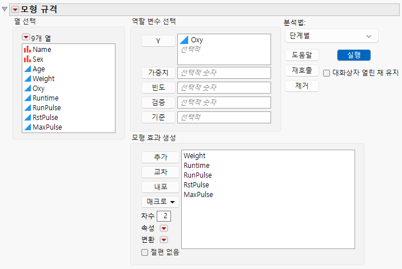This screenshot has width=402, height=269.
Task: Click the continuous icon beside RunPulse in column list
Action: 27,108
